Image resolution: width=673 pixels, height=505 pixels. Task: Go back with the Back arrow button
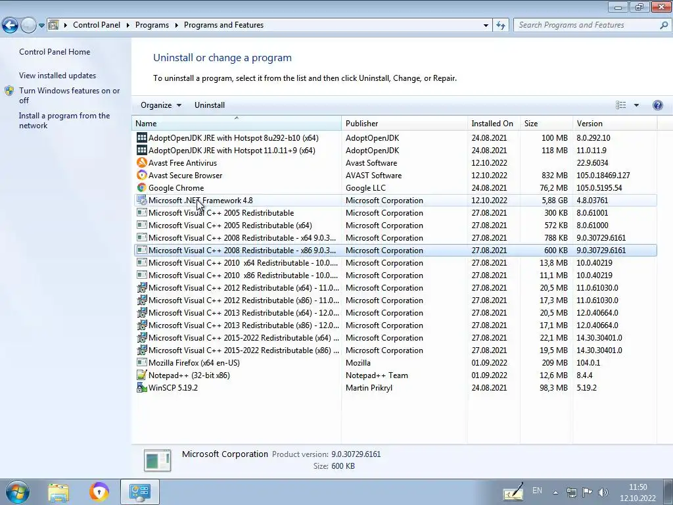coord(11,26)
